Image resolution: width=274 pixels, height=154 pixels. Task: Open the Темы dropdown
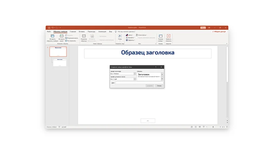[x=120, y=38]
